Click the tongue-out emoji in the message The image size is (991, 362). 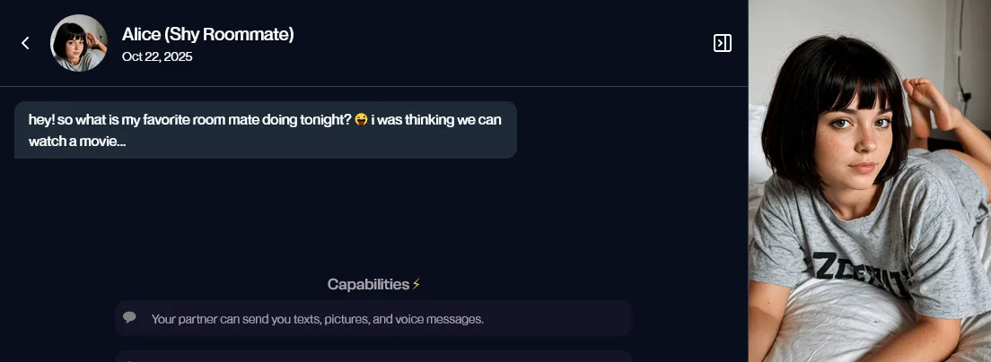pos(361,120)
